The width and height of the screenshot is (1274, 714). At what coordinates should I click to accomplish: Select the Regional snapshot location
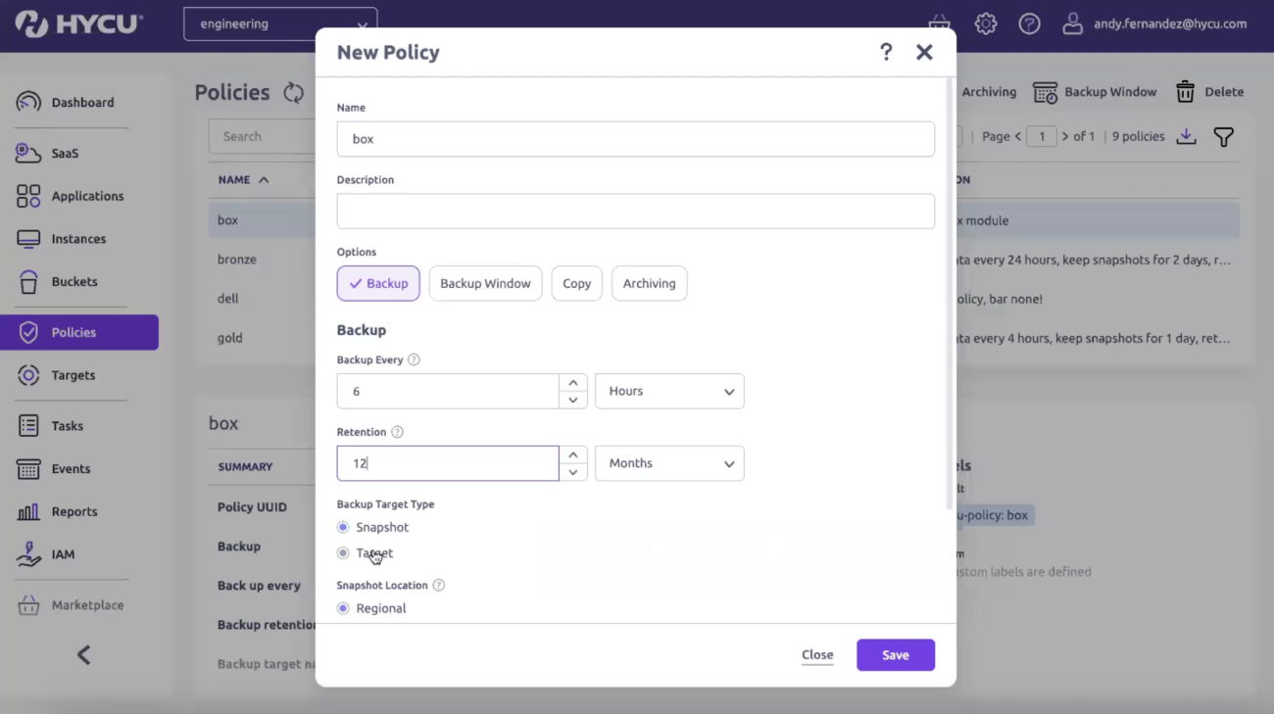point(343,607)
